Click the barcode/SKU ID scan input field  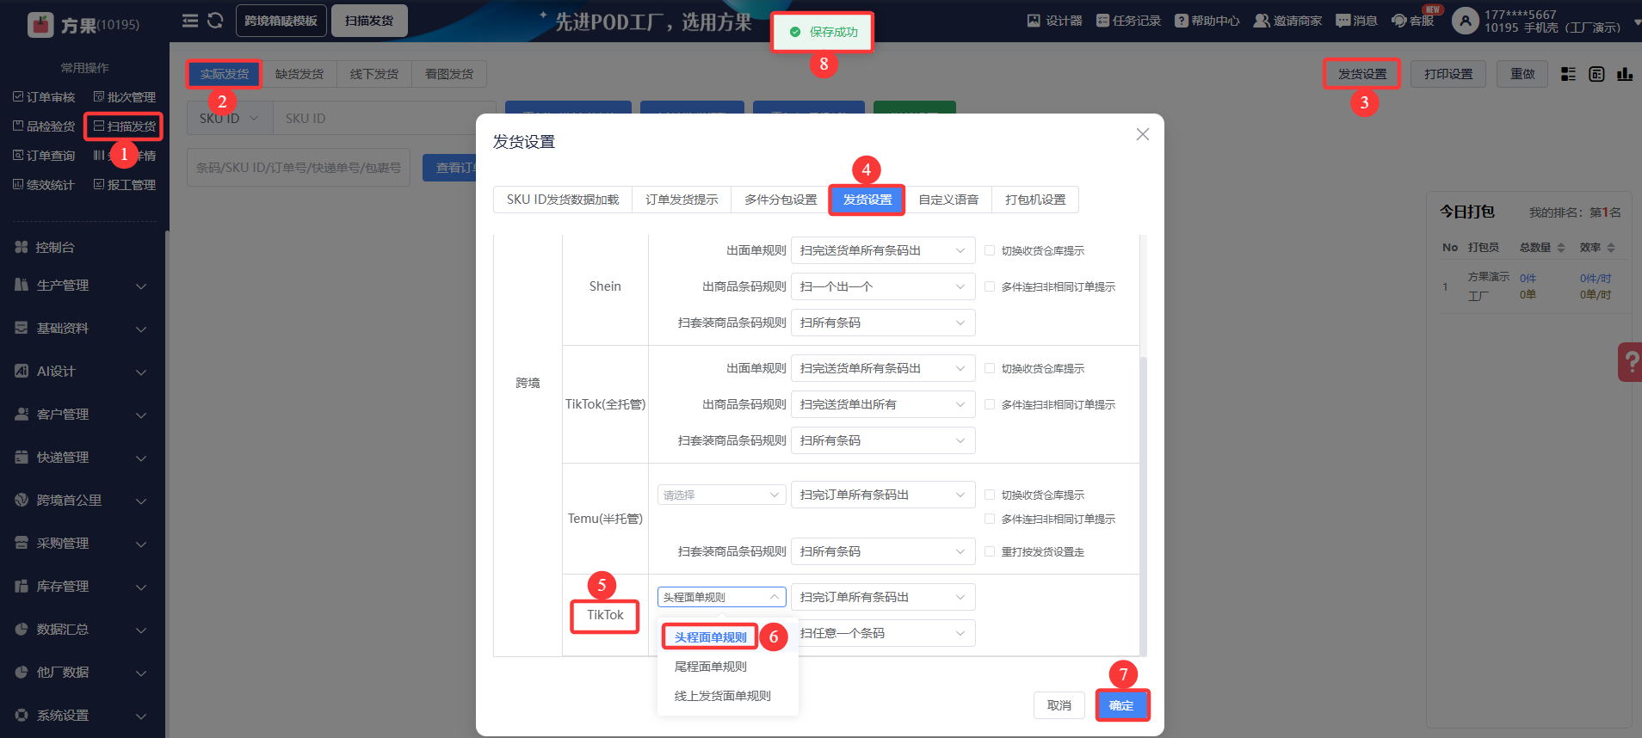click(299, 168)
